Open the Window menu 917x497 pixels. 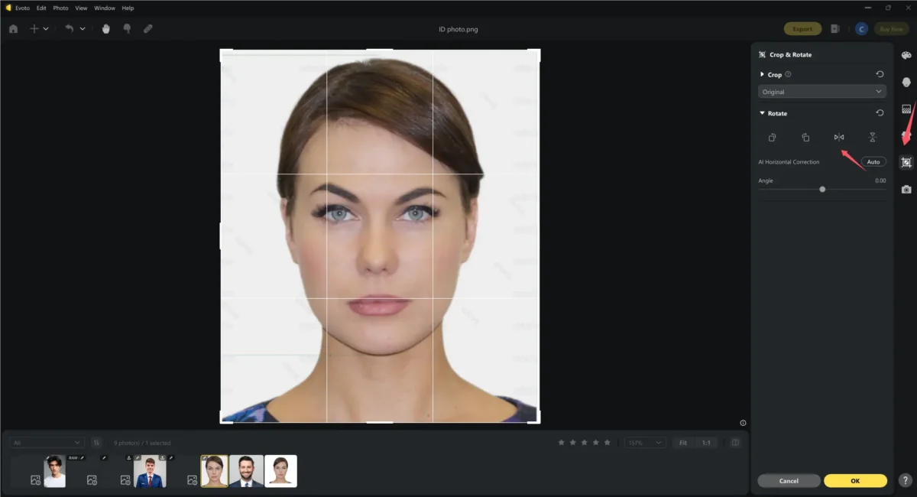105,8
